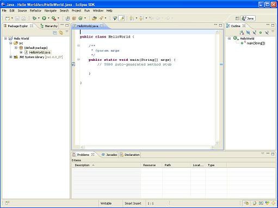Click the editor horizontal scrollbar

click(x=146, y=147)
